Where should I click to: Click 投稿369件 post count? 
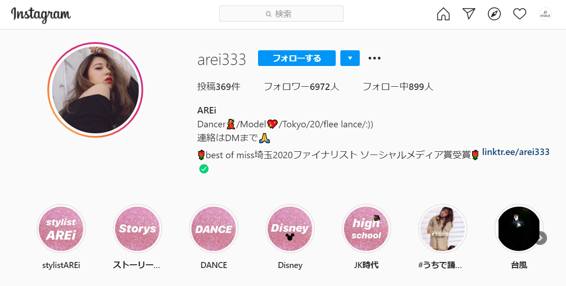(219, 86)
